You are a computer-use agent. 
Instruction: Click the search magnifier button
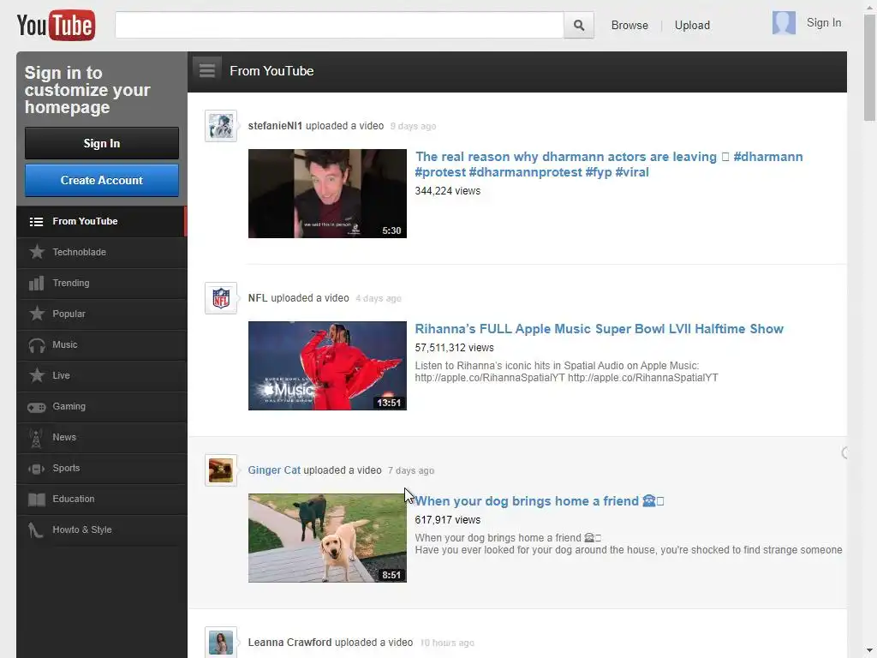579,25
